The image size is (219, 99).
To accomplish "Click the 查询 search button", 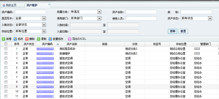I will click(x=172, y=31).
